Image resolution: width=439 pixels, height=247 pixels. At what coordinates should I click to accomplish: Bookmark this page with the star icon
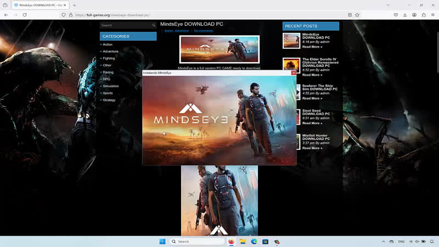[x=357, y=15]
